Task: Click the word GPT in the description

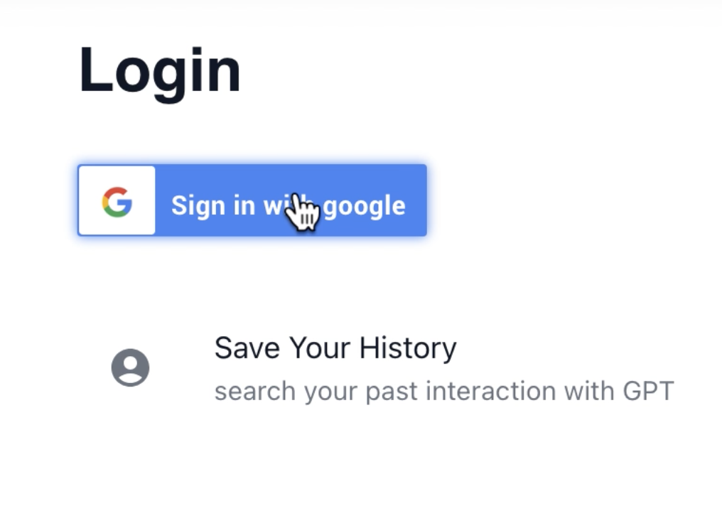Action: point(648,391)
